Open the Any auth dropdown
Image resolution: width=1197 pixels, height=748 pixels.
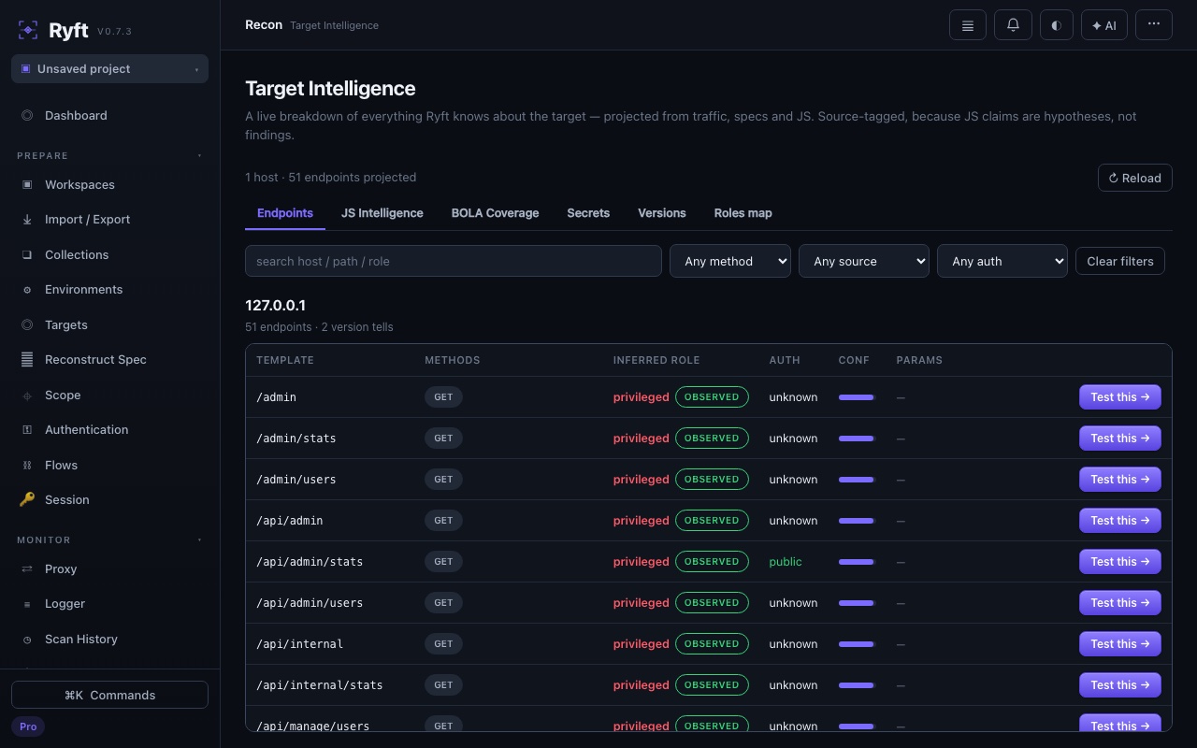pyautogui.click(x=1002, y=261)
